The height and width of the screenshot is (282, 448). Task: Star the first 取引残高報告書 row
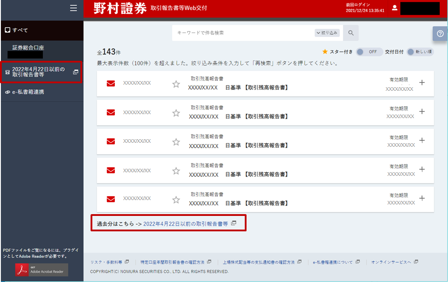click(x=176, y=84)
